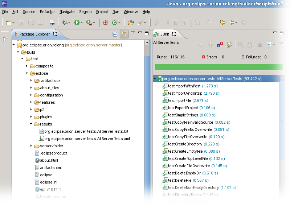
Task: Toggle Link with Editor in Package Explorer
Action: click(x=124, y=34)
